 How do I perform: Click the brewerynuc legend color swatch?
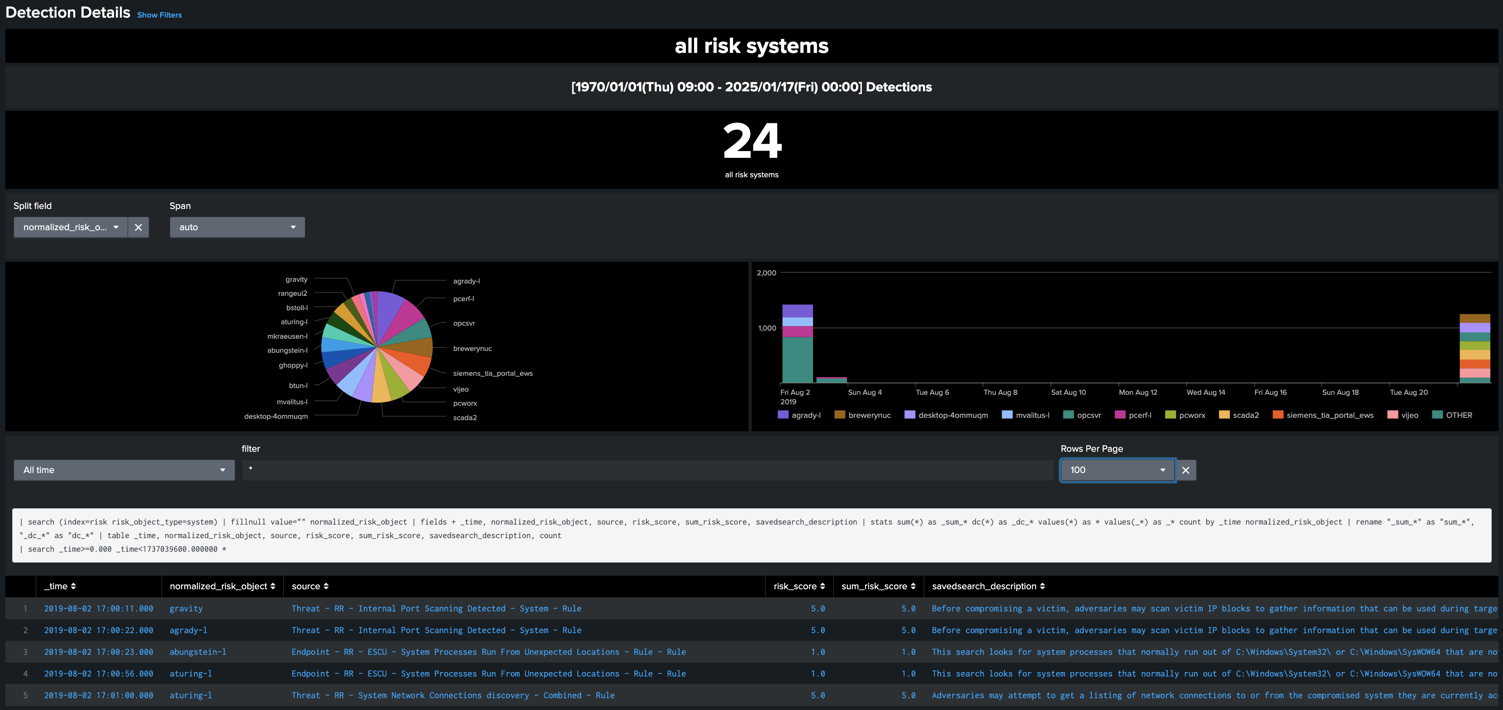click(x=840, y=415)
